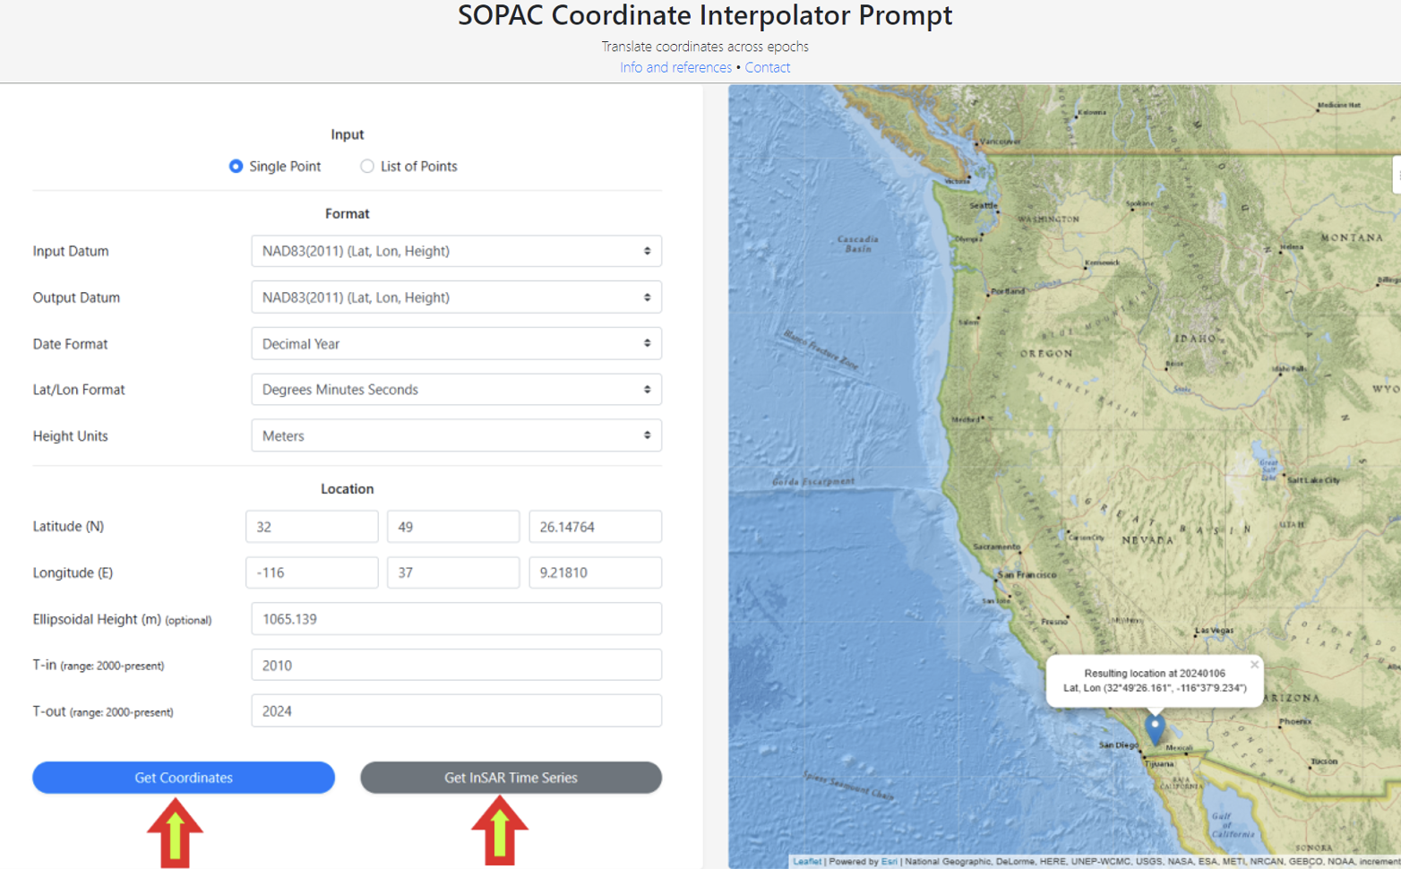
Task: Change the Lat/Lon Format selection
Action: point(456,390)
